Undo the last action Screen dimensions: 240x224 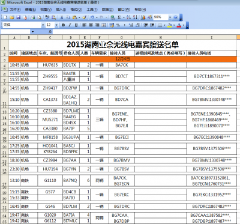coord(92,17)
